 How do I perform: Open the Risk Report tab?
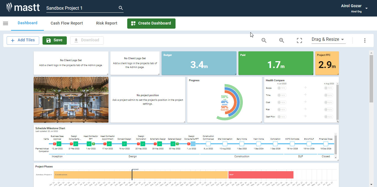[107, 23]
